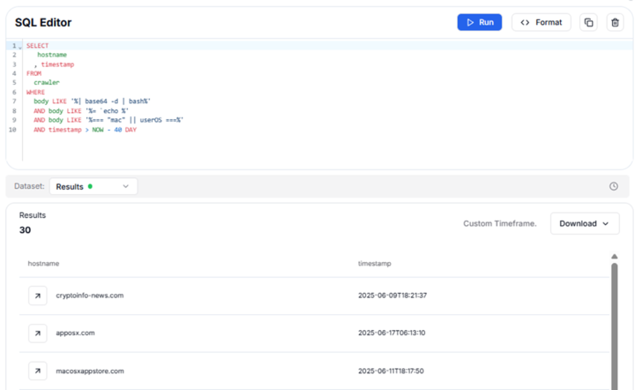The image size is (635, 390).
Task: Run the SQL query
Action: 480,22
